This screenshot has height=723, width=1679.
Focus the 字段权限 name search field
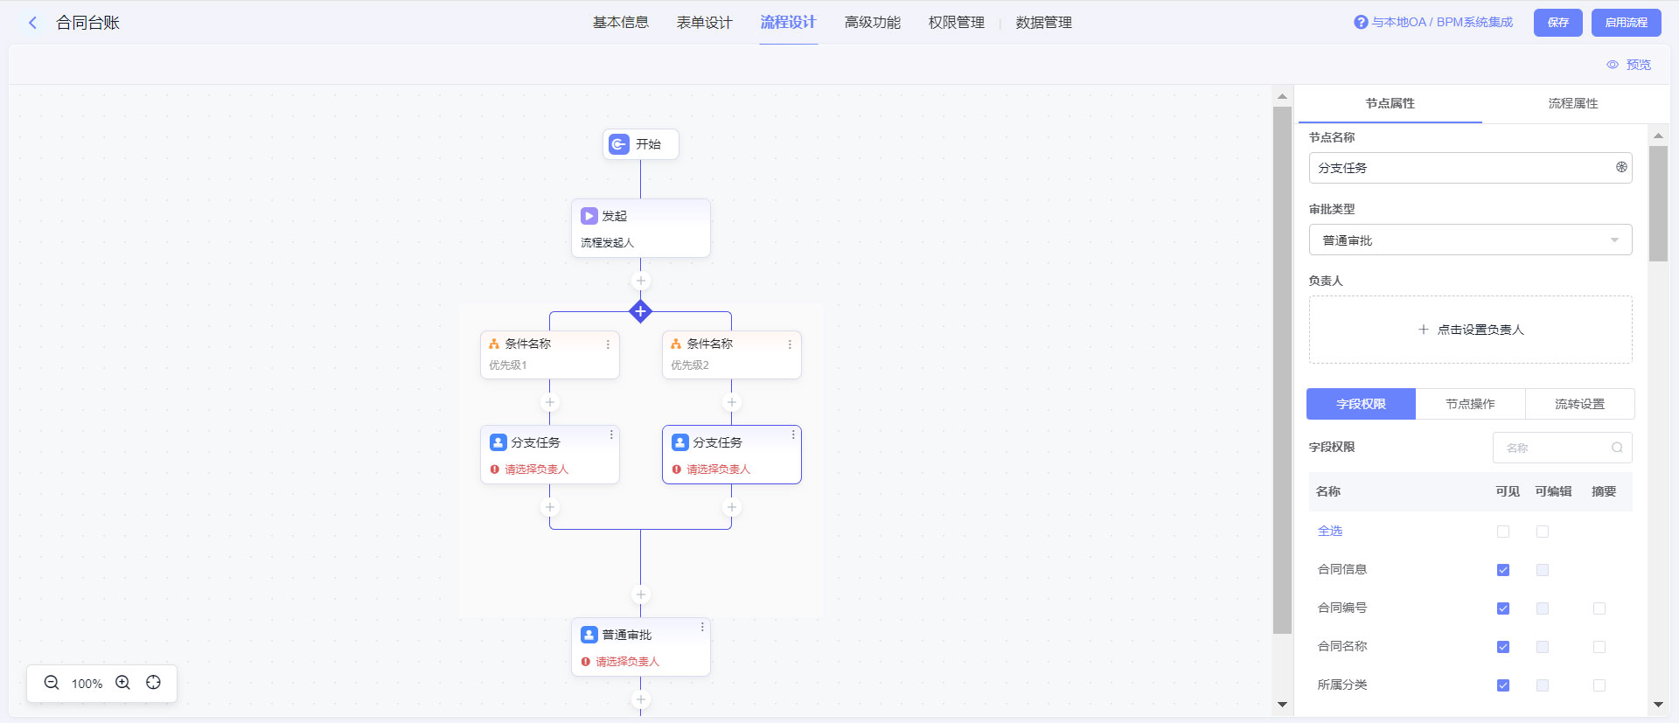(1555, 448)
